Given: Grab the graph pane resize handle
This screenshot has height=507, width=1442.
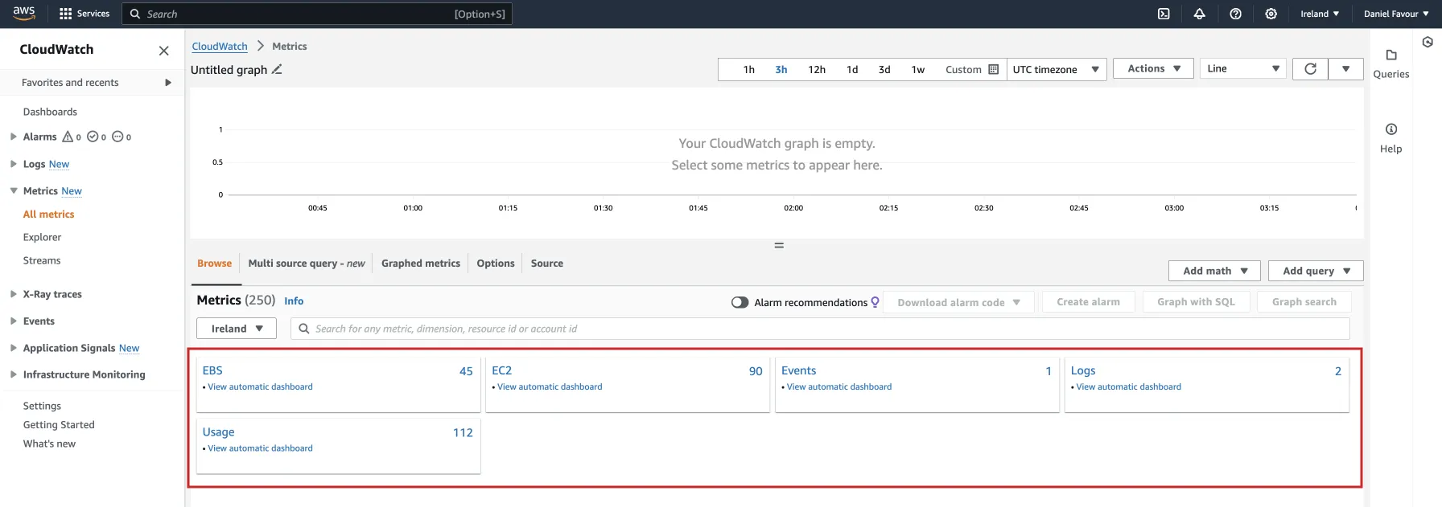Looking at the screenshot, I should point(779,245).
